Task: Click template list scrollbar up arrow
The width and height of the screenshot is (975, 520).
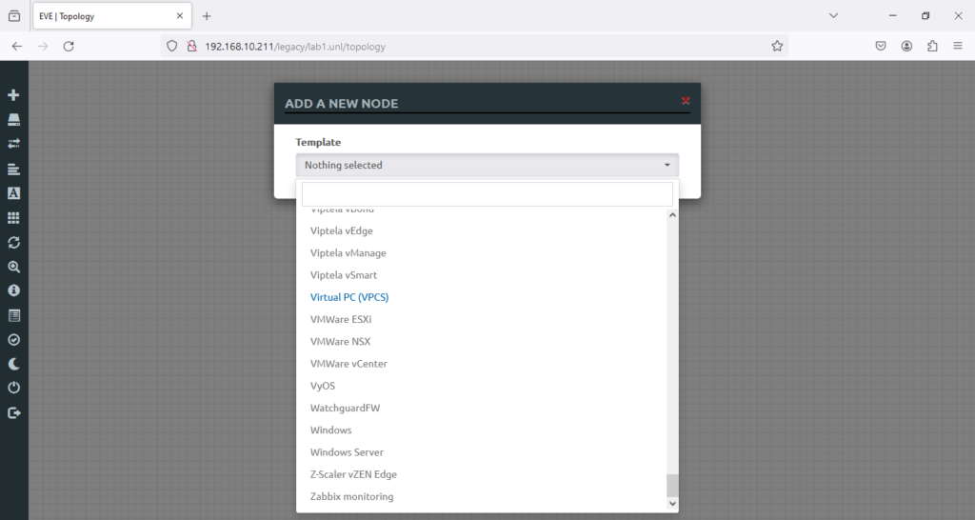Action: [x=672, y=215]
